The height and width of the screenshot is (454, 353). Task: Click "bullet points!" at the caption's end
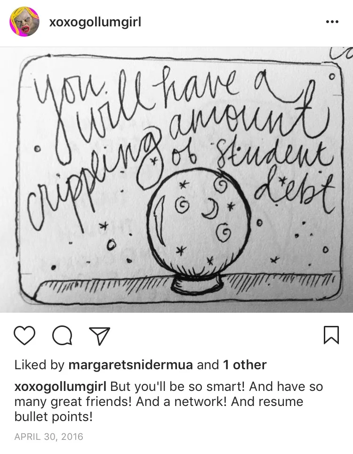click(x=54, y=417)
